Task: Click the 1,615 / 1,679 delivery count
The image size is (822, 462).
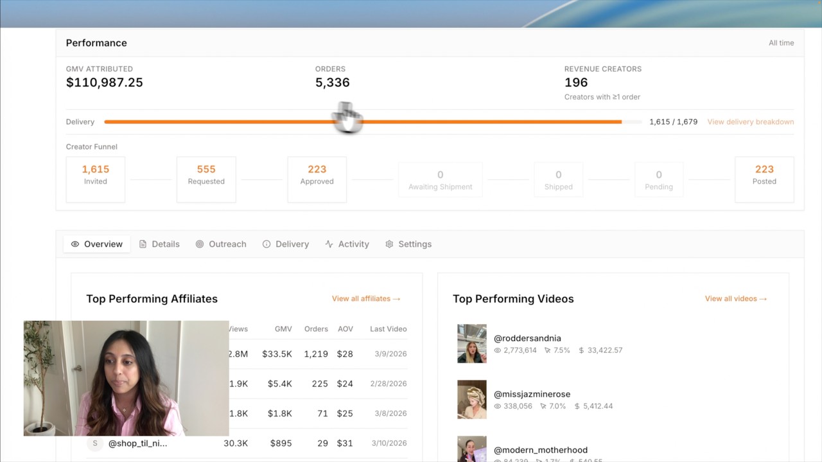Action: pos(673,122)
